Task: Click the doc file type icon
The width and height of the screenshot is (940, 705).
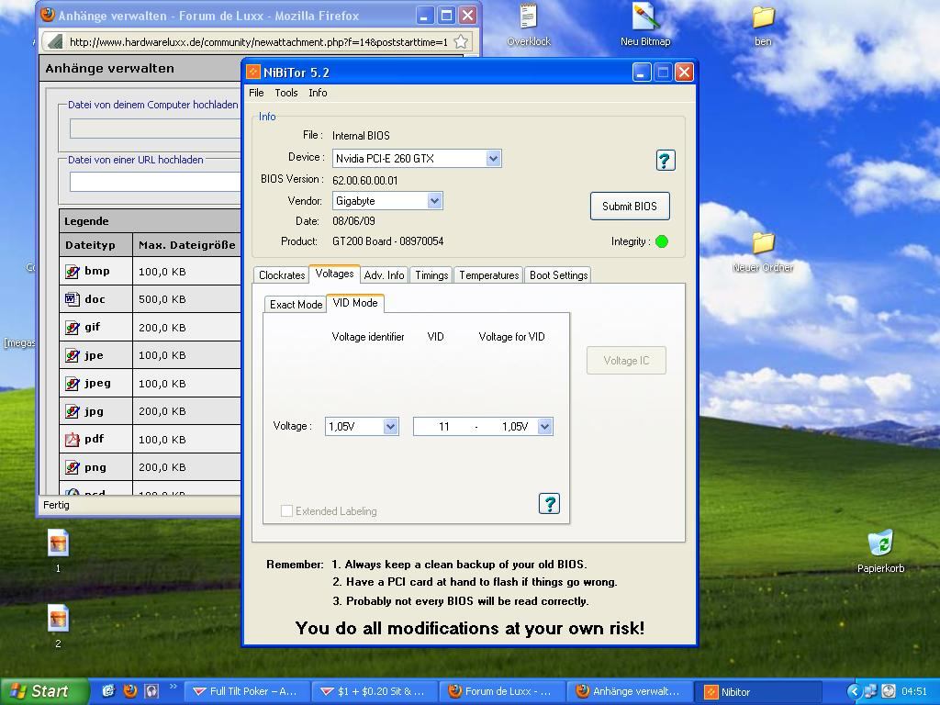Action: (x=72, y=298)
